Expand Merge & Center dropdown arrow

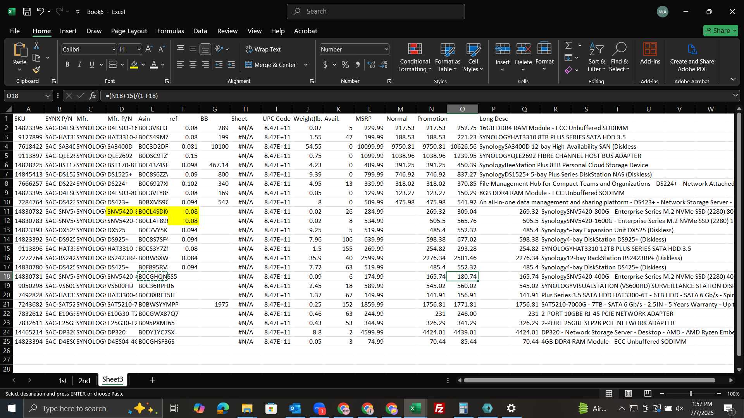pos(306,65)
